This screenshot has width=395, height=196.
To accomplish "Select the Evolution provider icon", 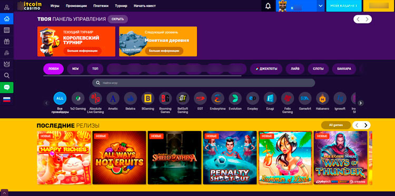I will tap(235, 99).
